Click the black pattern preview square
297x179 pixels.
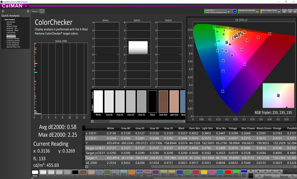[x=251, y=176]
